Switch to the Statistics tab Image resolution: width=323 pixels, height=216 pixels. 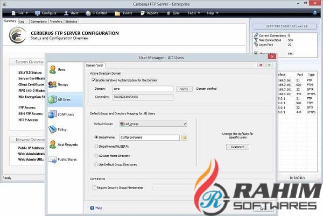point(71,21)
